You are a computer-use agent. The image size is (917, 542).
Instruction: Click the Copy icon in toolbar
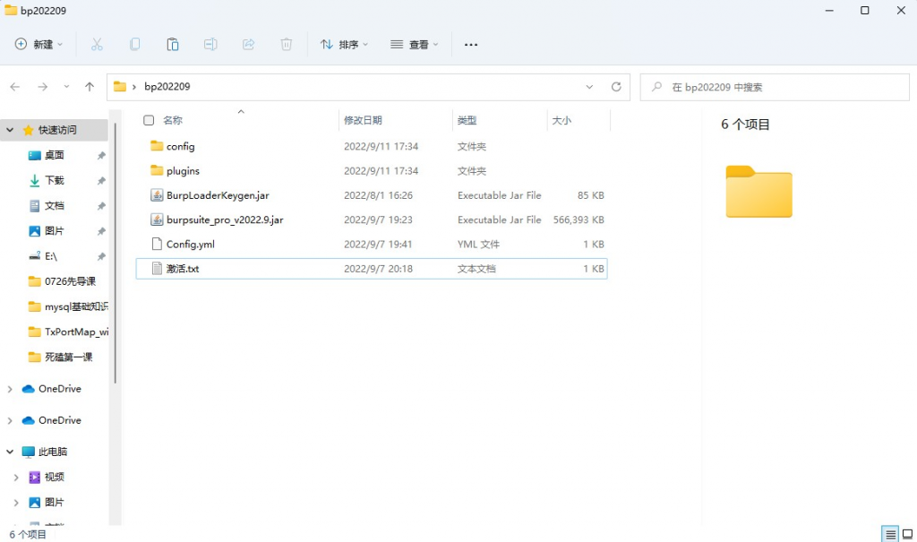pyautogui.click(x=134, y=45)
